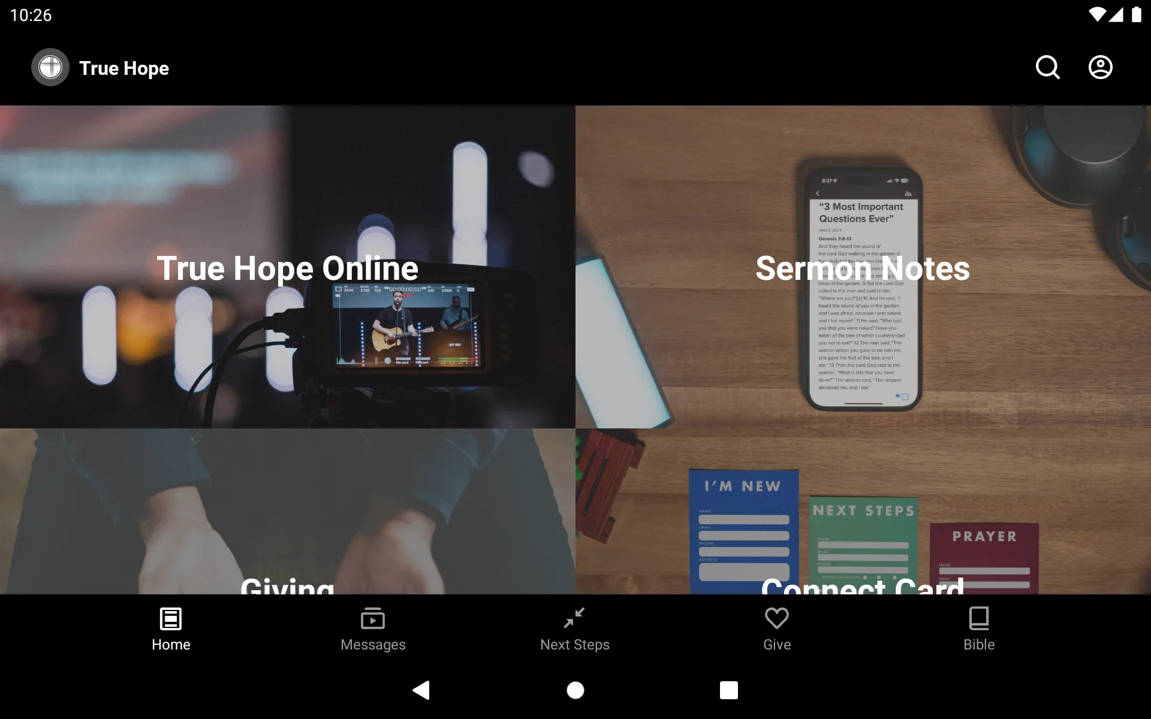Image resolution: width=1151 pixels, height=719 pixels.
Task: Tap the search icon
Action: (x=1047, y=67)
